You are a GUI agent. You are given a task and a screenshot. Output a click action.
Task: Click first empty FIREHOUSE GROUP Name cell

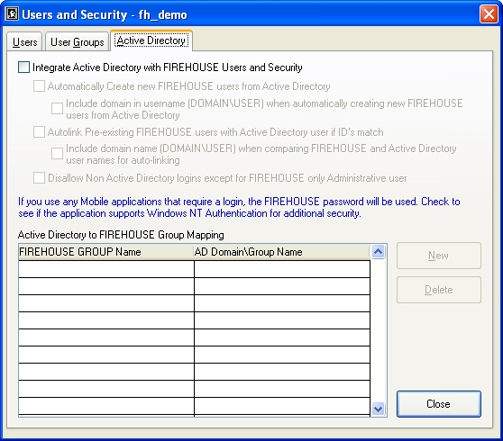[106, 269]
